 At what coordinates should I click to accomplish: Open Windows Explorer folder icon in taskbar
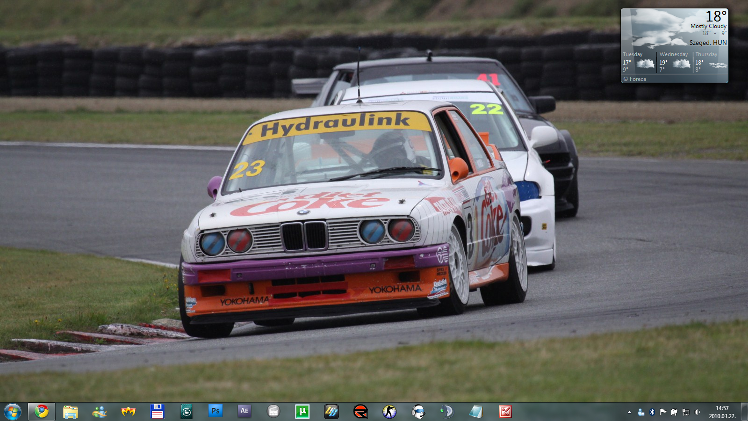[71, 412]
